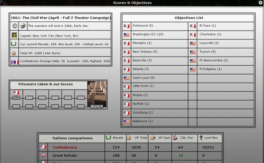Image resolution: width=264 pixels, height=163 pixels.
Task: Select Great Britain in nations comparison
Action: (64, 156)
